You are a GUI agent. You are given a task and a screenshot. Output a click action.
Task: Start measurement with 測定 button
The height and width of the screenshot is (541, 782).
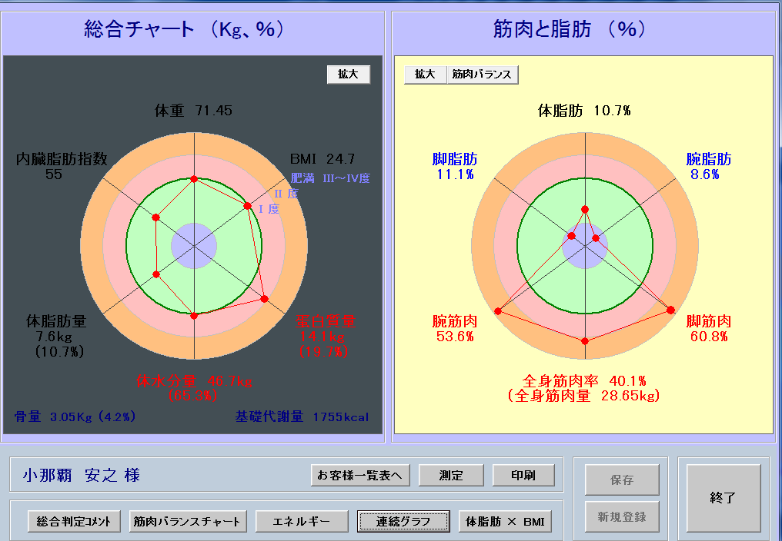coord(451,475)
